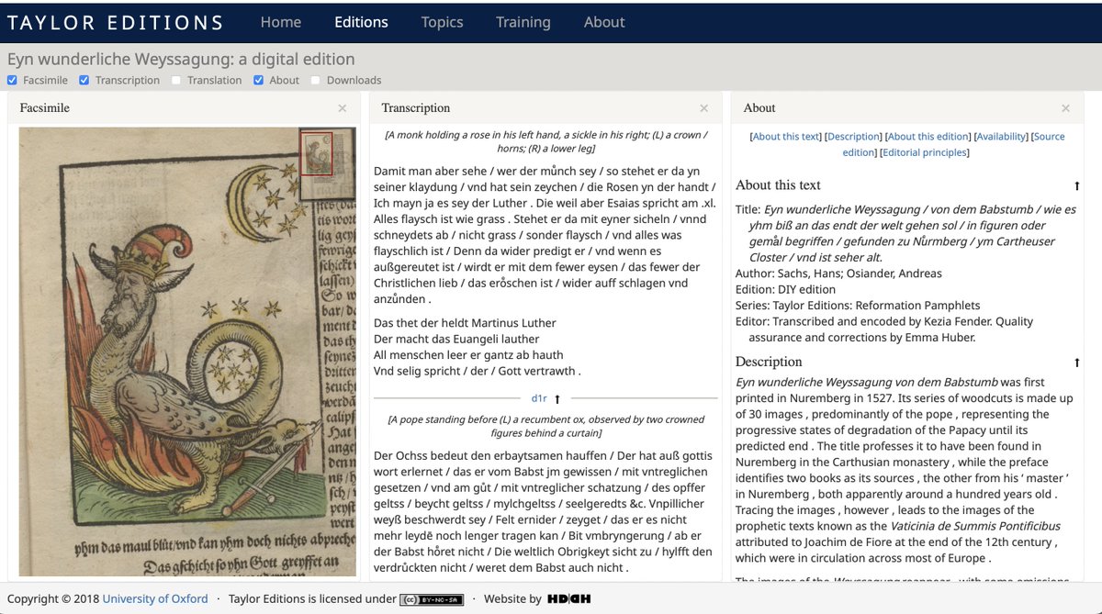The image size is (1102, 614).
Task: Click the 'About this text' section heading
Action: 778,185
